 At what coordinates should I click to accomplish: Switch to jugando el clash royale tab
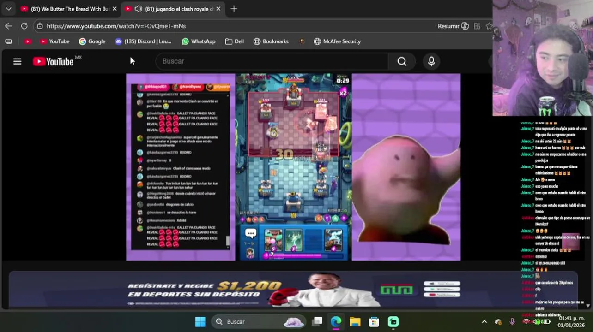pyautogui.click(x=173, y=9)
